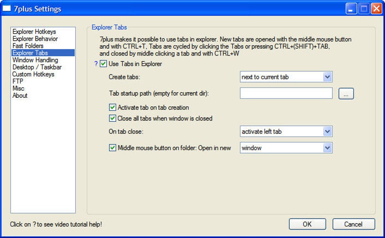Click the Tab startup path input field
Image resolution: width=385 pixels, height=238 pixels.
(286, 93)
